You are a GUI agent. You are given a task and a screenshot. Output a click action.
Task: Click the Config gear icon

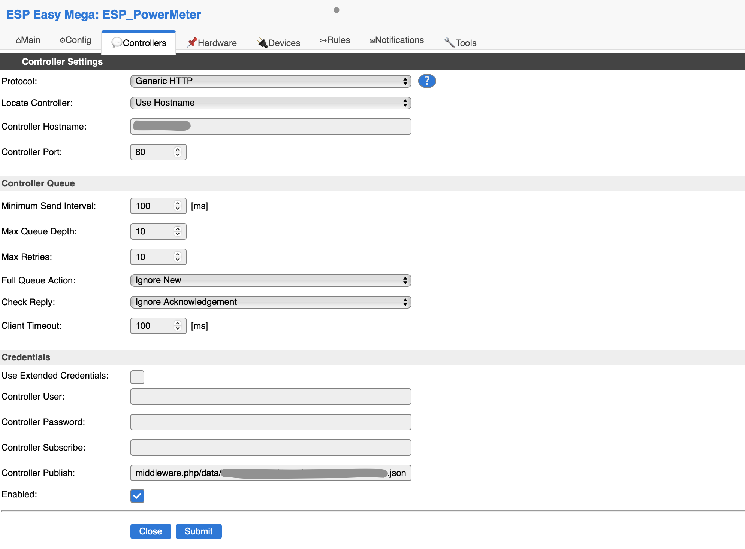tap(62, 40)
